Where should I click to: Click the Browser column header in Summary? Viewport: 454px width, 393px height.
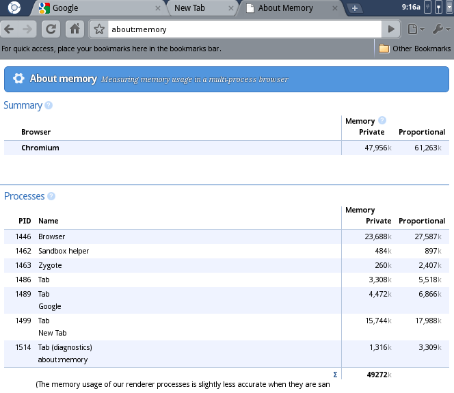(36, 133)
